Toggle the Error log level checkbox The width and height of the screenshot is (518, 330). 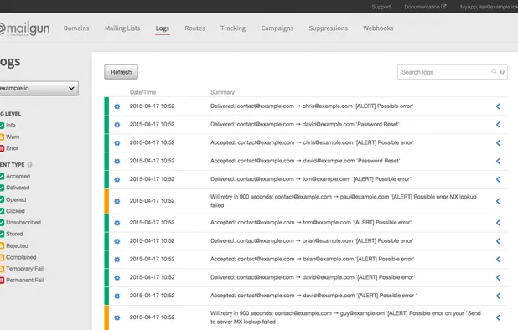point(2,148)
